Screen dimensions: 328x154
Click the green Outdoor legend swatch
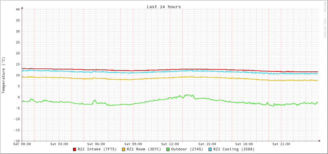pyautogui.click(x=168, y=149)
